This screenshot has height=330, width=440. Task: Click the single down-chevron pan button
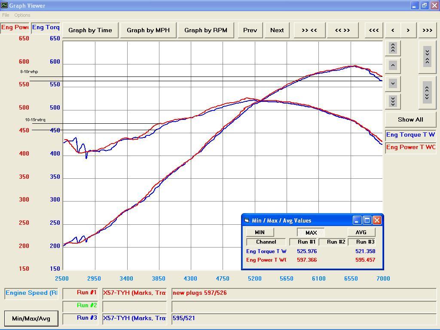pyautogui.click(x=393, y=84)
